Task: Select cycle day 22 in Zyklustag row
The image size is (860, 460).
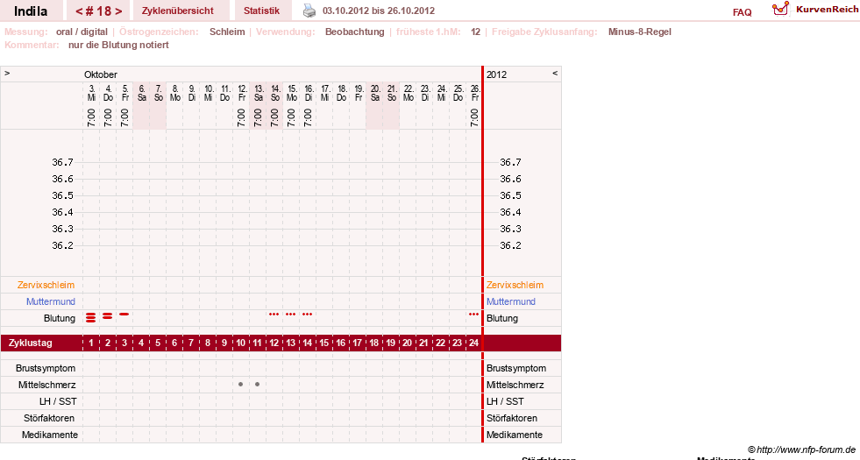Action: point(440,343)
